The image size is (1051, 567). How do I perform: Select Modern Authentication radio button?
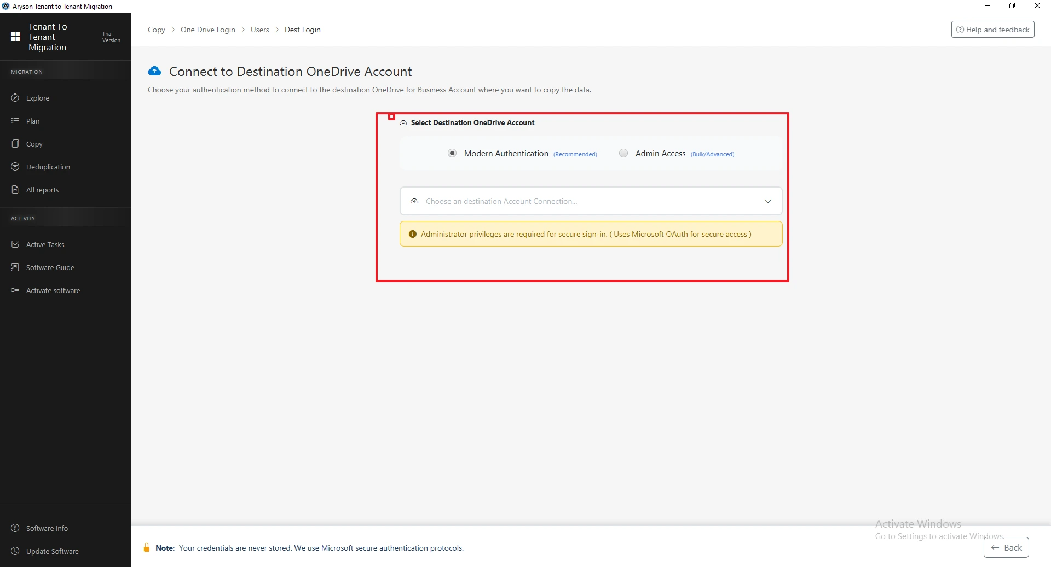click(452, 153)
